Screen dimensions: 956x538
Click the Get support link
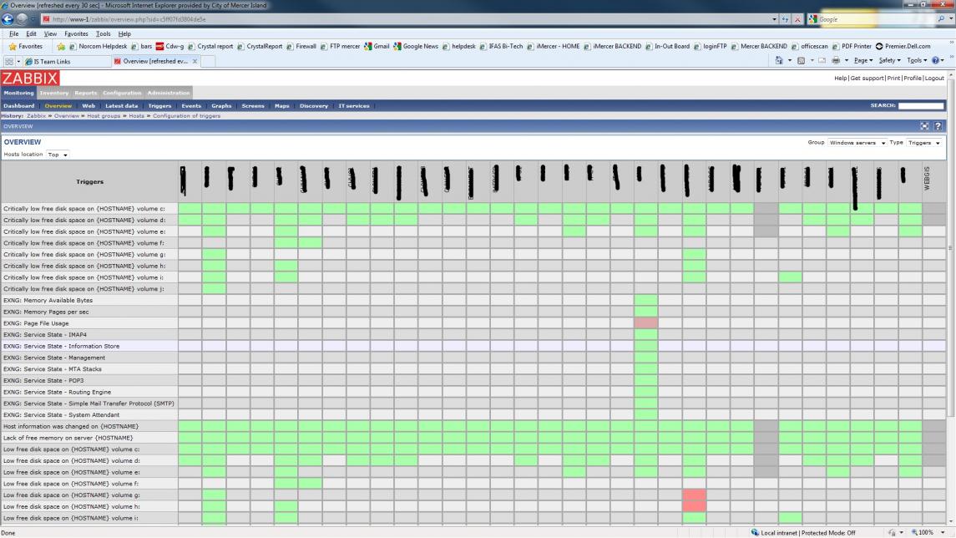(867, 78)
